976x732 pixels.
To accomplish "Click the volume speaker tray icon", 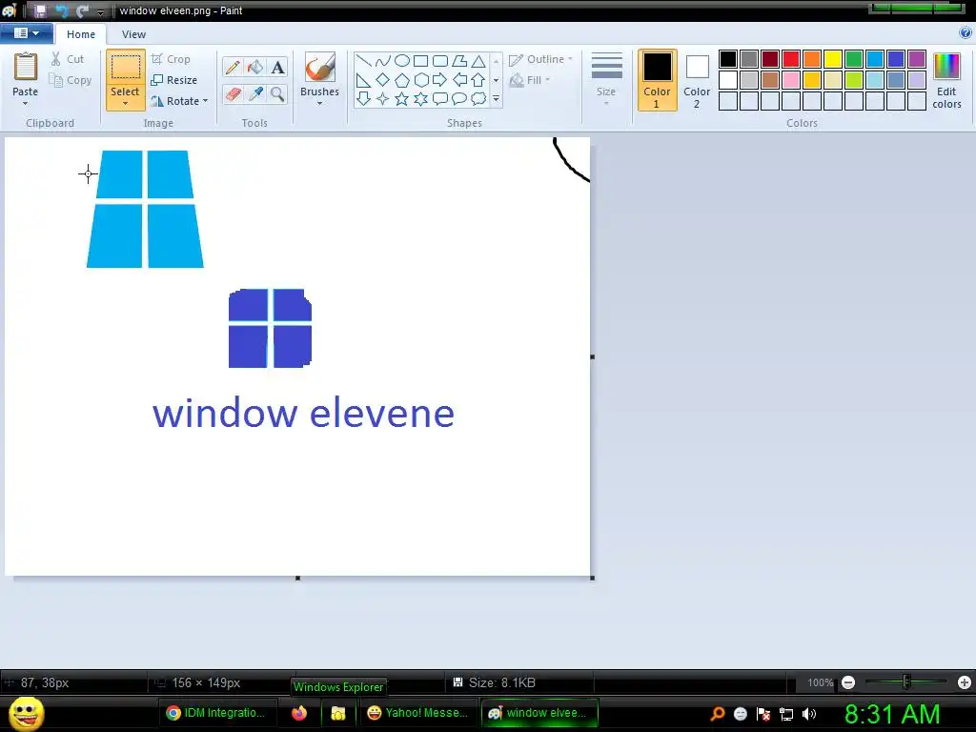I will click(x=809, y=715).
